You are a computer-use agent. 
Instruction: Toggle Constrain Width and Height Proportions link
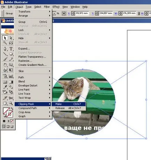(x=139, y=14)
